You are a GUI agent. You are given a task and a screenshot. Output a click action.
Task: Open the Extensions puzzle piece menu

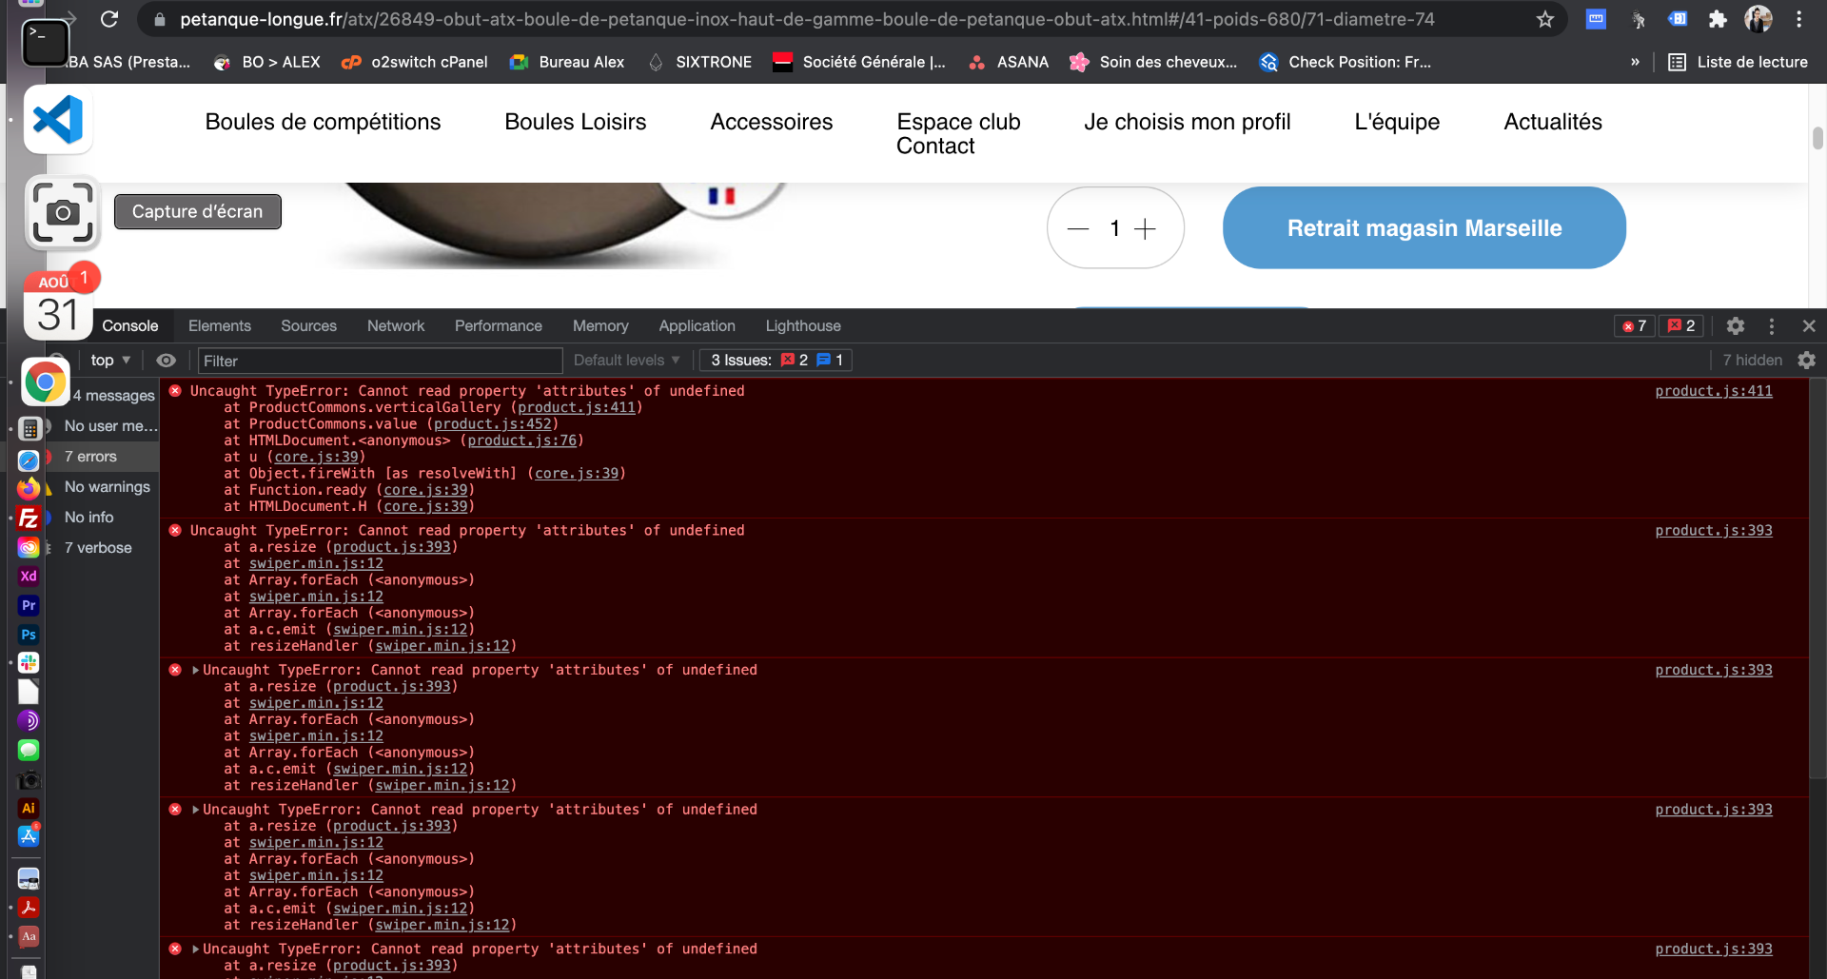pyautogui.click(x=1718, y=19)
